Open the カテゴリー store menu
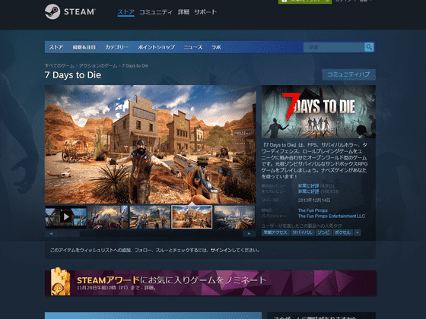The height and width of the screenshot is (319, 426). [x=116, y=47]
